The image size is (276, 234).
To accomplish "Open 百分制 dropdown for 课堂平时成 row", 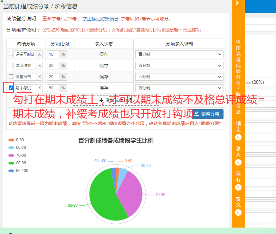I will pyautogui.click(x=179, y=54).
